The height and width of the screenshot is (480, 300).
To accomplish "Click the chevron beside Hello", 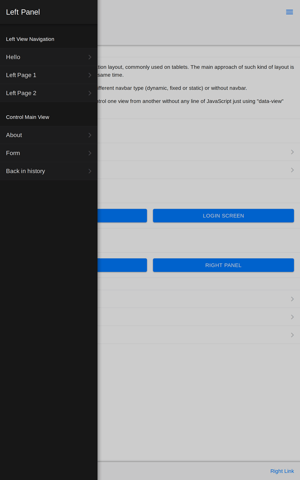I will (90, 57).
